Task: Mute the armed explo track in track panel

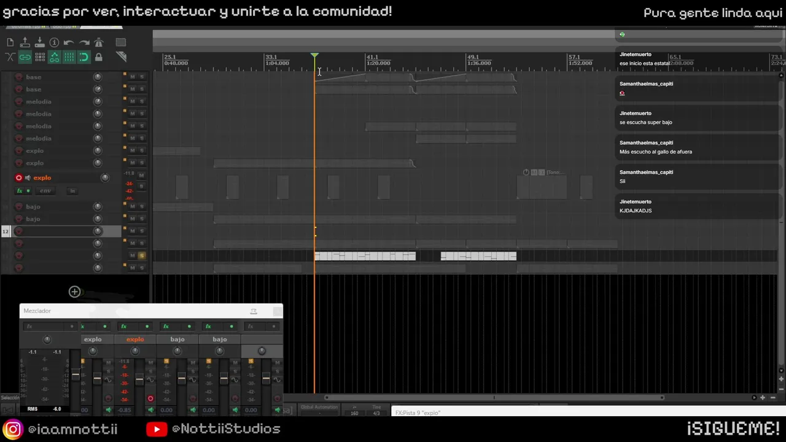Action: tap(141, 176)
